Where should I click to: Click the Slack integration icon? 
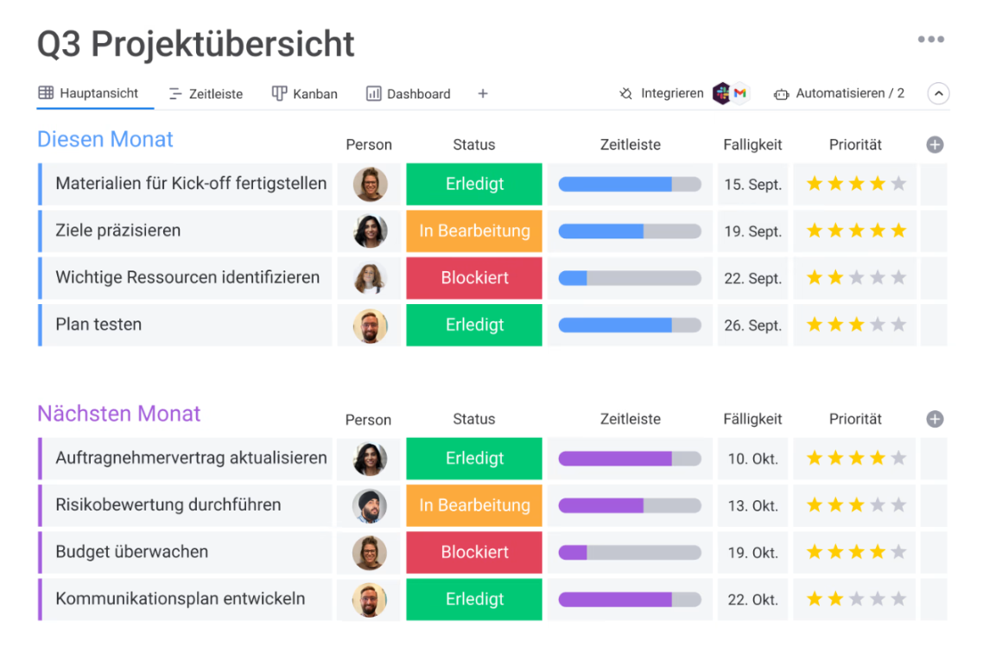point(722,93)
